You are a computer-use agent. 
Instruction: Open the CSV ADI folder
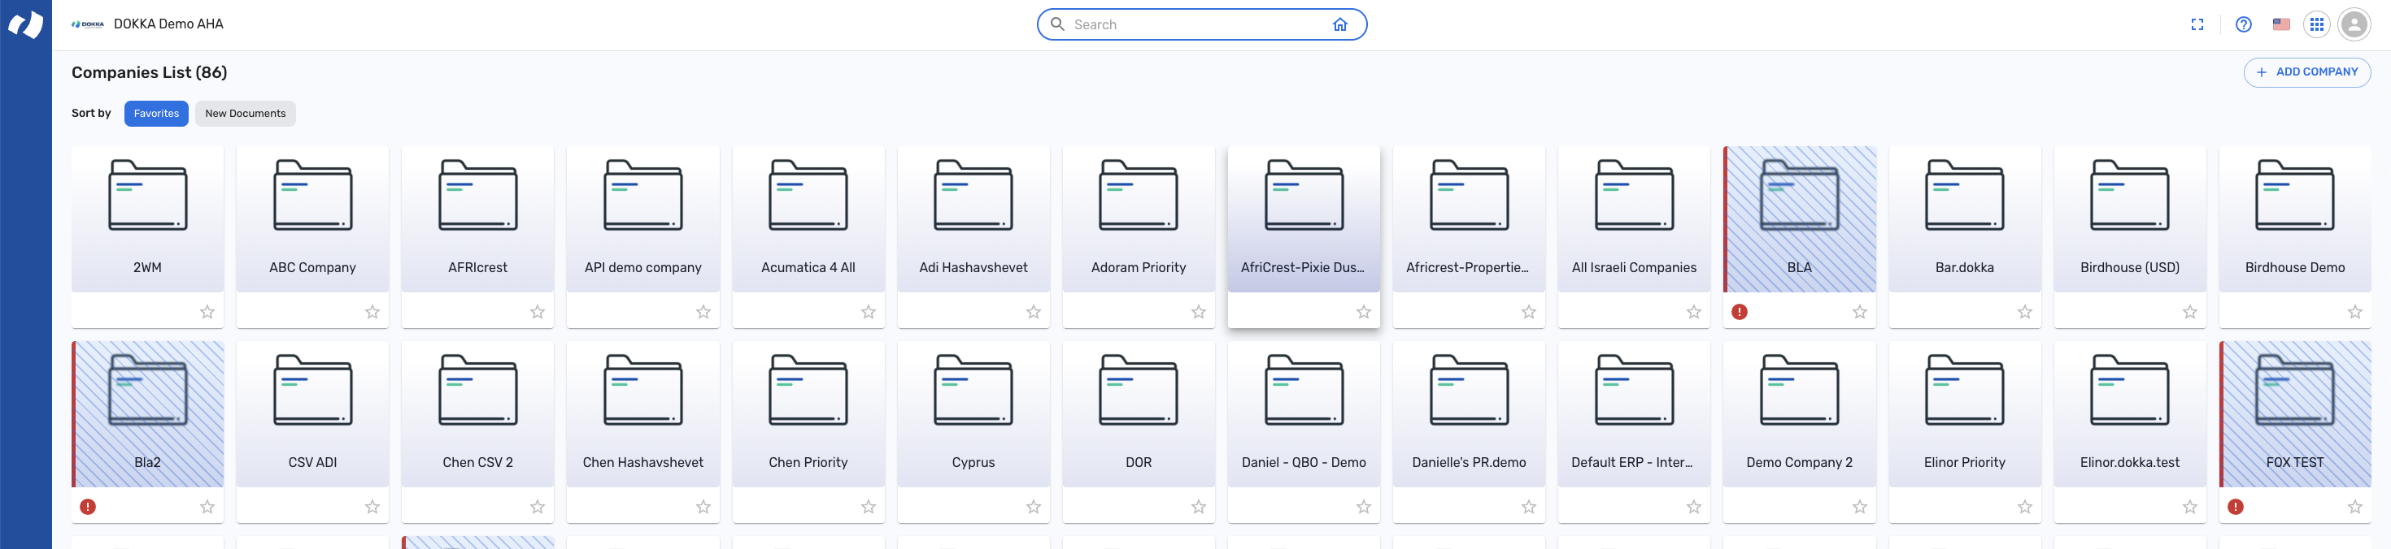(313, 414)
